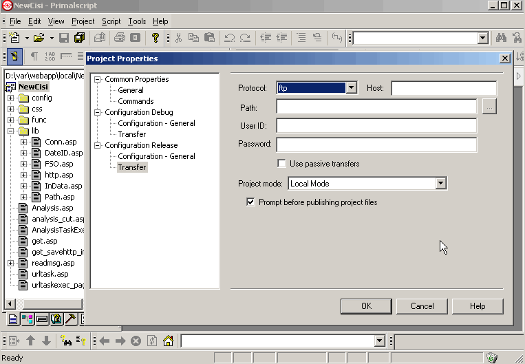Click the browser Stop icon
The width and height of the screenshot is (525, 364).
(136, 341)
